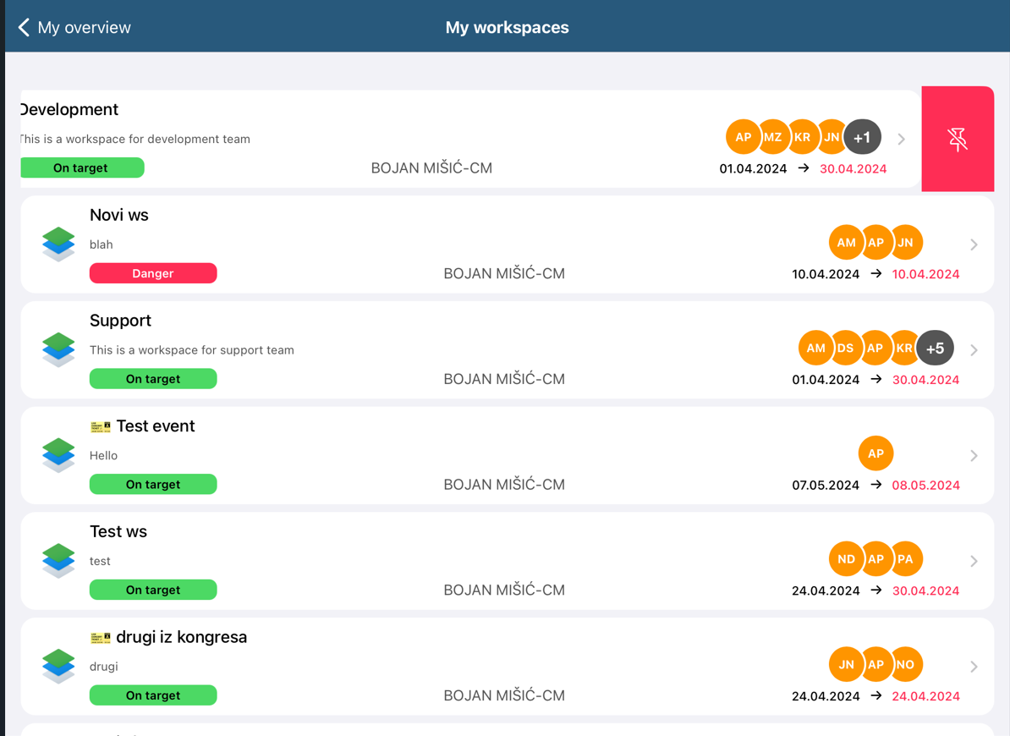Select the AP avatar on Test event
Screen dimensions: 1010x736
click(876, 453)
